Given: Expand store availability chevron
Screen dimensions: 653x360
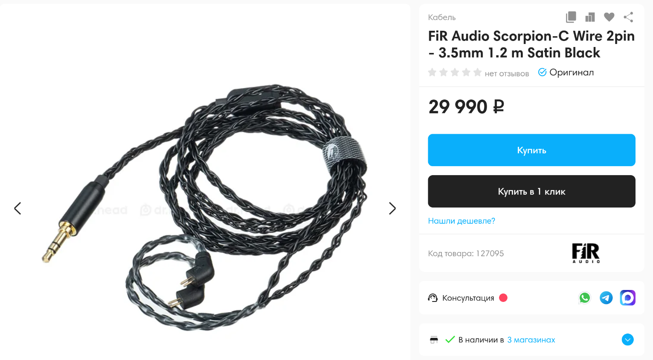Looking at the screenshot, I should 628,340.
